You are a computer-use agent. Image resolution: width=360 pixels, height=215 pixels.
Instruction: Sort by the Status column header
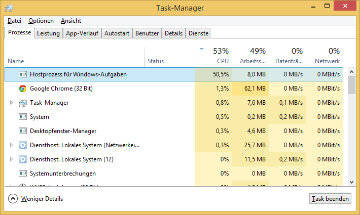click(x=170, y=57)
